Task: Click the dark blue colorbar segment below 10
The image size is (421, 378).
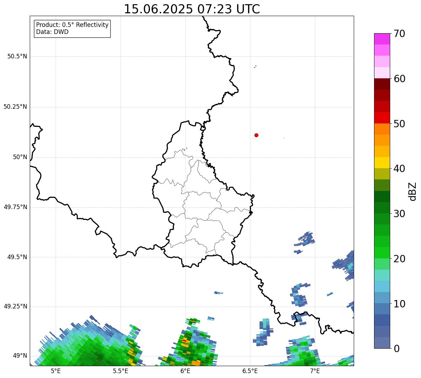Action: pyautogui.click(x=382, y=309)
